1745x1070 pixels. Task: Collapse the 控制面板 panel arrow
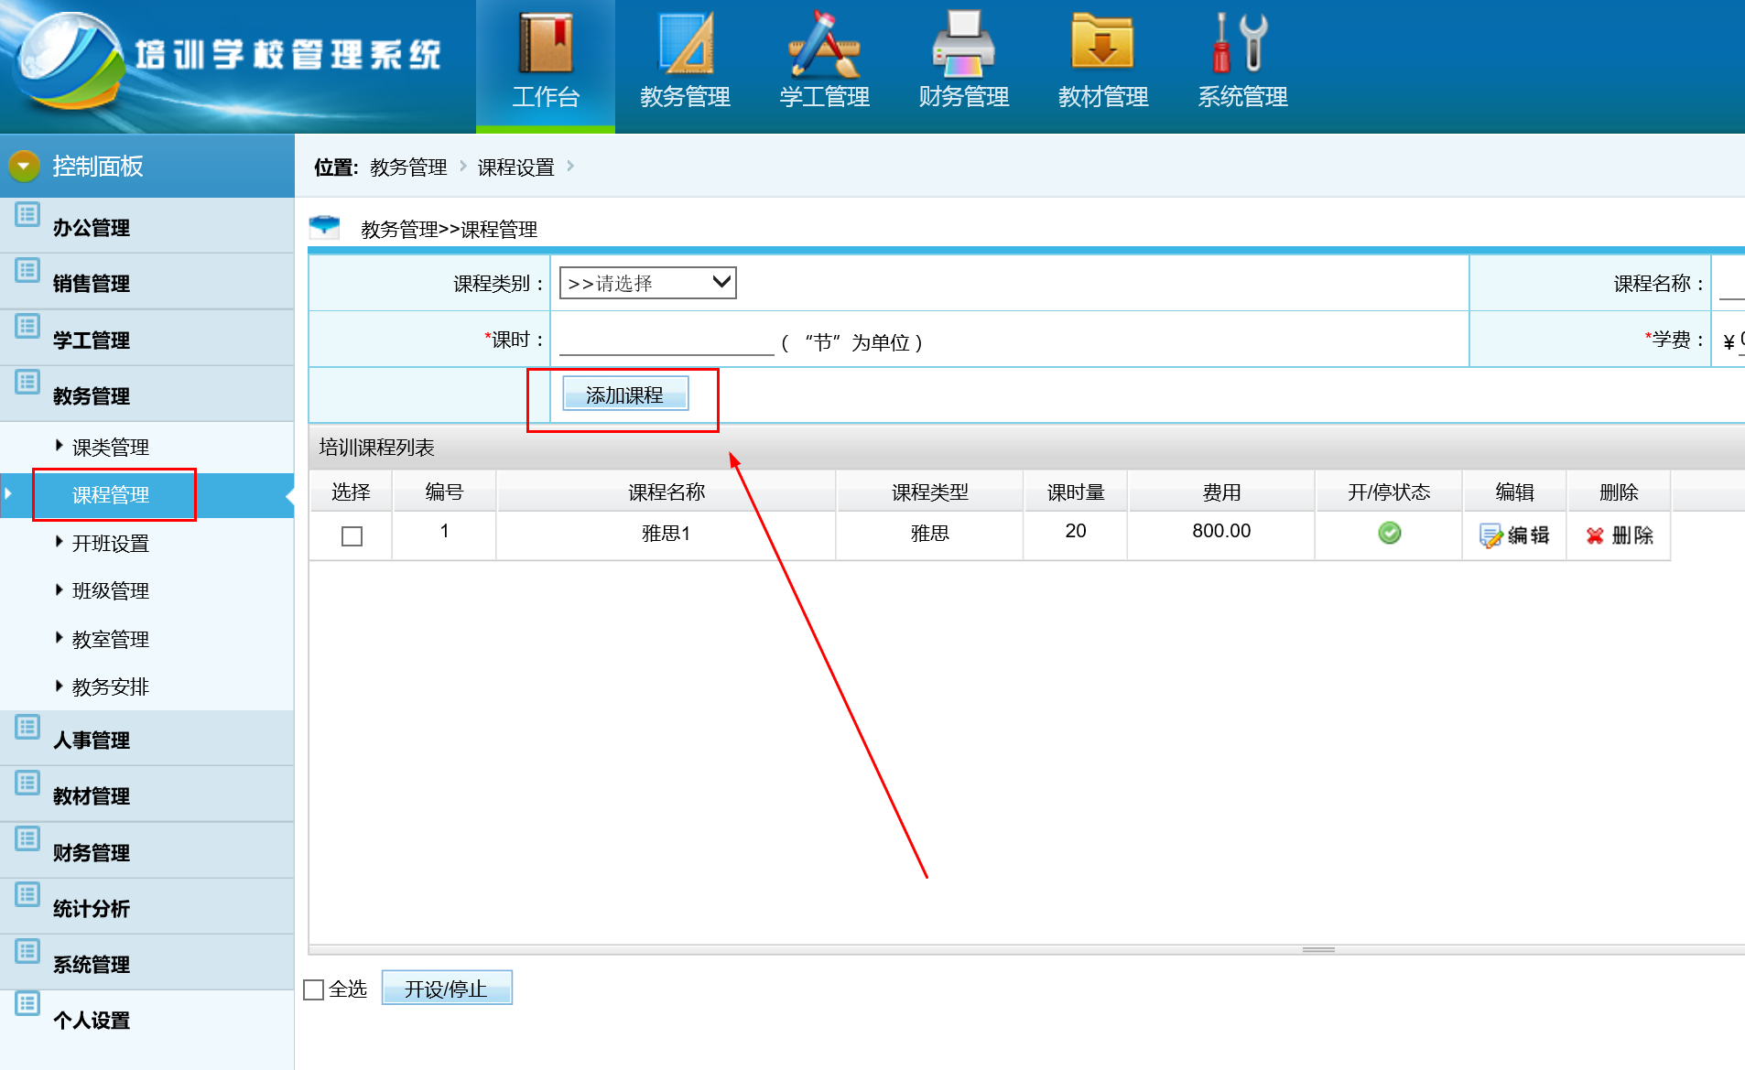pyautogui.click(x=24, y=166)
